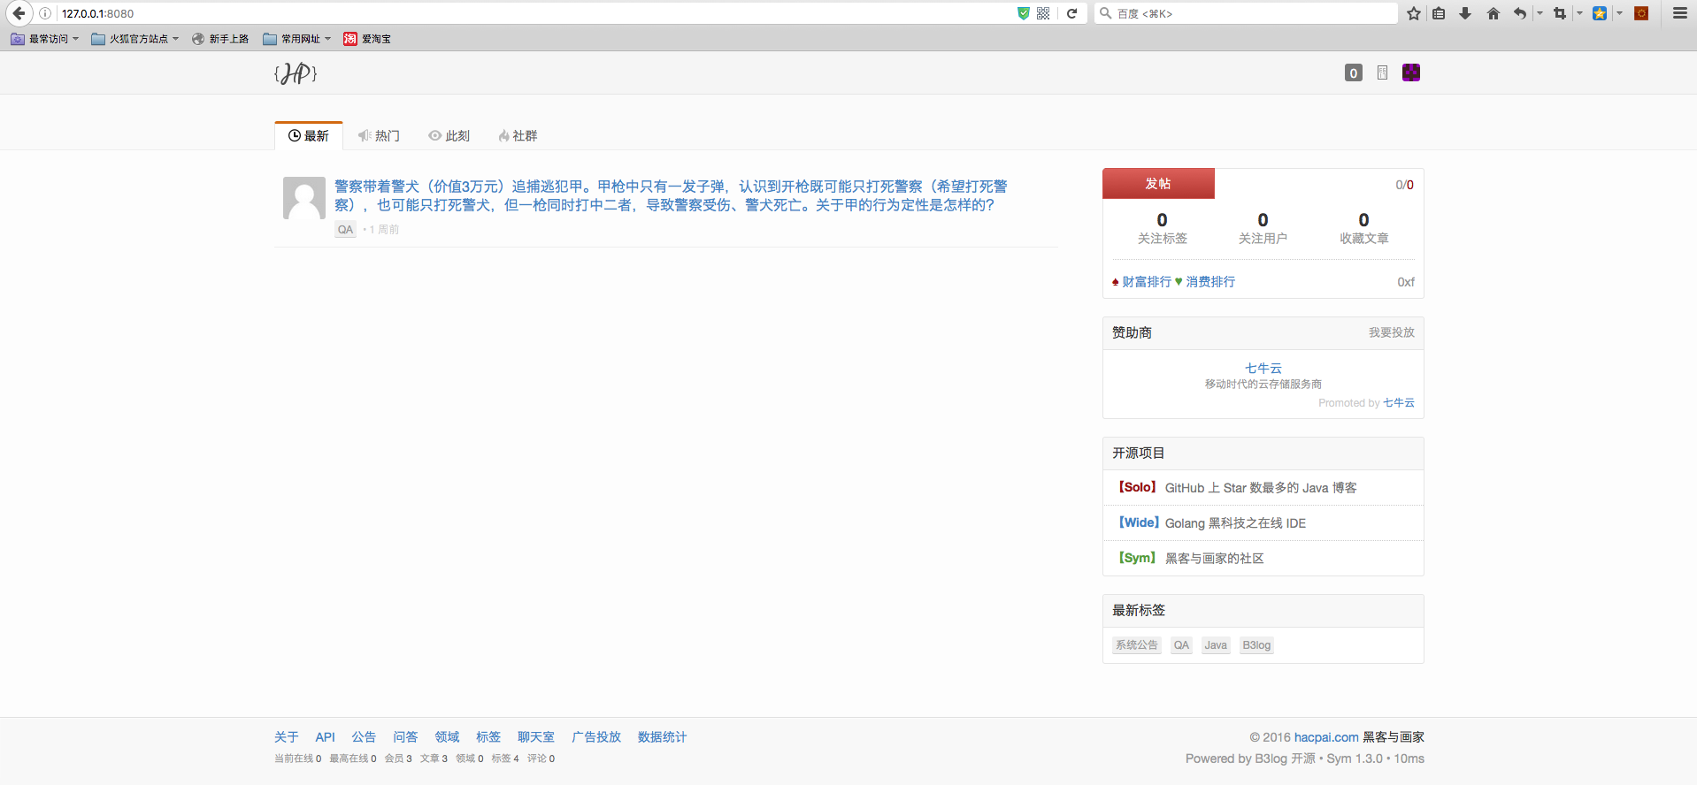The image size is (1697, 785).
Task: Open the 聊天室 footer link
Action: point(536,737)
